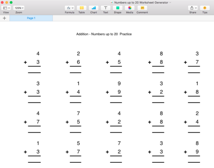Click the answer line under 8 + 8 top row
The width and height of the screenshot is (214, 168).
(158, 72)
